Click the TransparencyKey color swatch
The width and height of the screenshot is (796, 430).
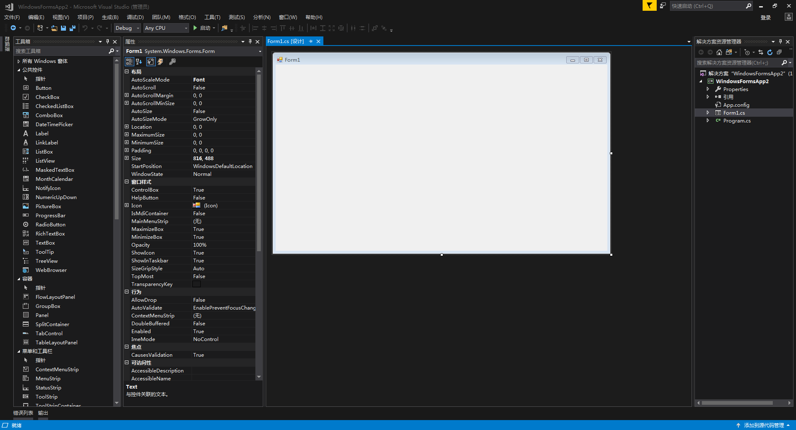coord(197,284)
